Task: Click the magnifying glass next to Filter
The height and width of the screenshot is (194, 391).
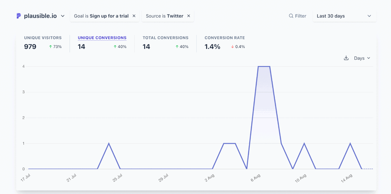Action: tap(291, 16)
